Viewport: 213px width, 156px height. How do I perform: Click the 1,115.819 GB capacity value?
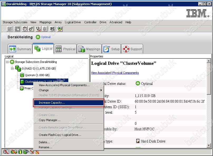(145, 96)
